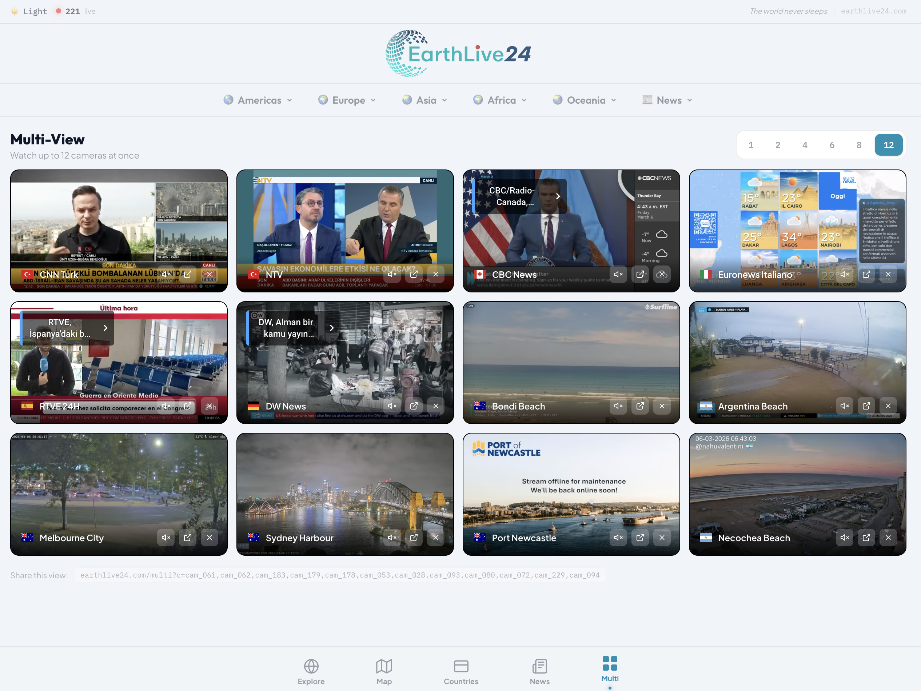Open the Map view from bottom navigation
The height and width of the screenshot is (691, 921).
(x=384, y=666)
